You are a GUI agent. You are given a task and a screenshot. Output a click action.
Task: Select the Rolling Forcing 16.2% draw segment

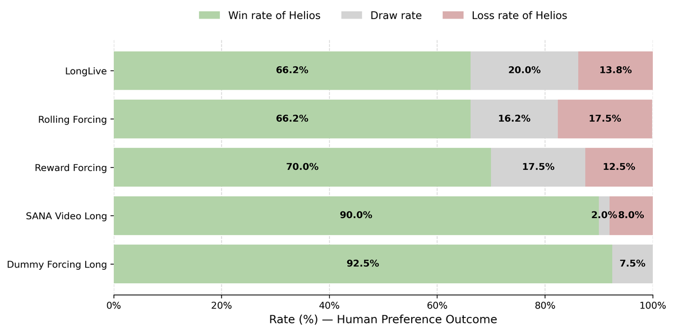[x=514, y=119]
